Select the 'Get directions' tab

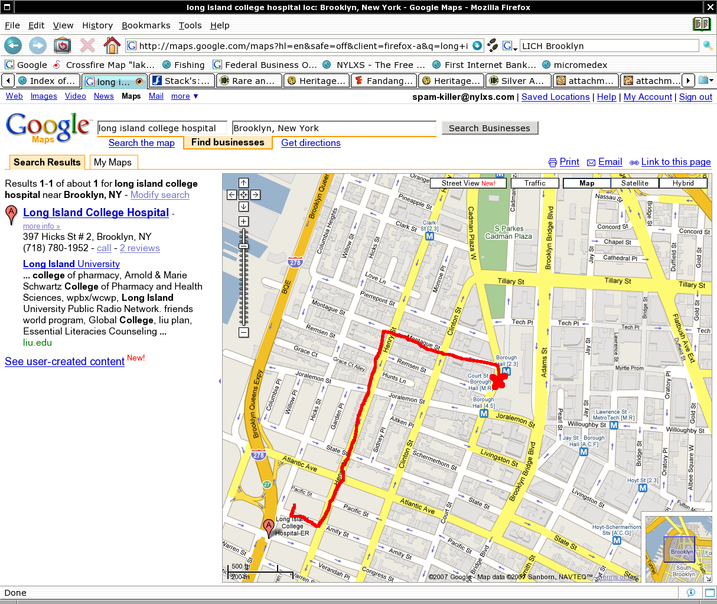pyautogui.click(x=311, y=143)
